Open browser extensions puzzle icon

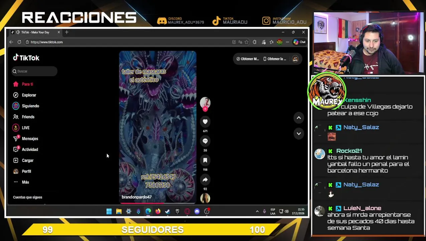(x=255, y=42)
